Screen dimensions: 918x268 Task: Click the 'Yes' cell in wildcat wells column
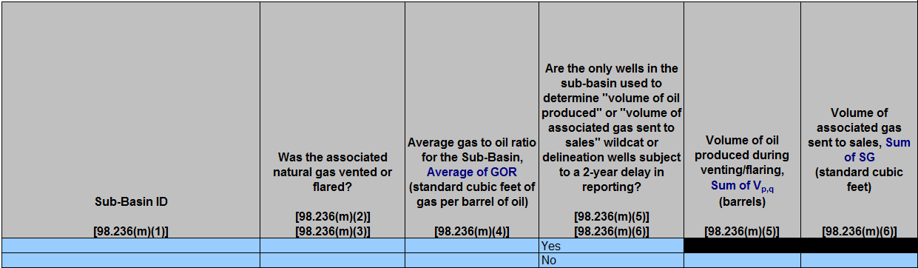click(611, 246)
